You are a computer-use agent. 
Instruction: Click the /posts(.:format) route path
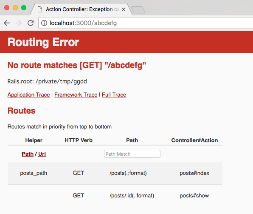pos(128,173)
